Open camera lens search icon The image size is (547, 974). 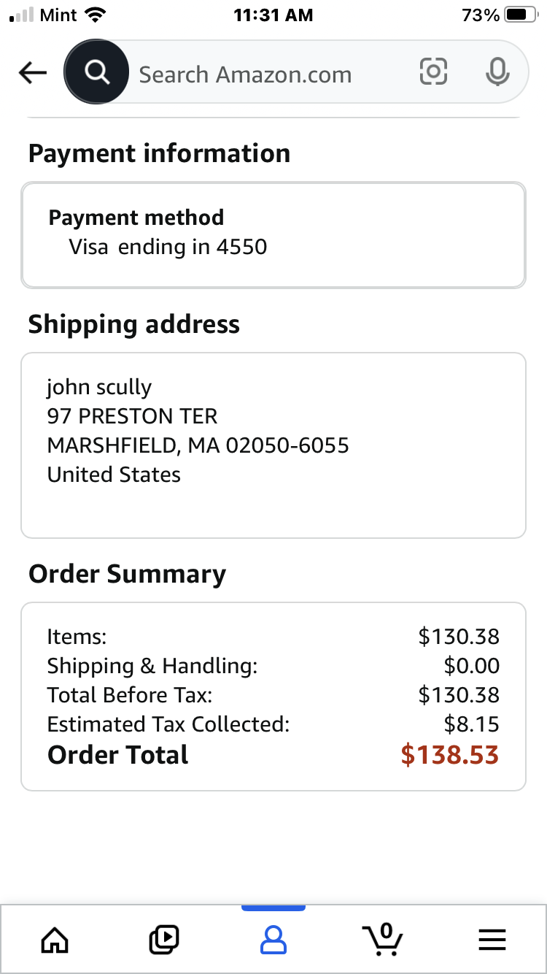tap(433, 72)
